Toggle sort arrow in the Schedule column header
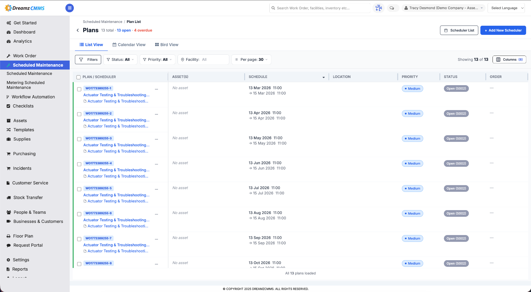The width and height of the screenshot is (531, 292). click(x=324, y=77)
